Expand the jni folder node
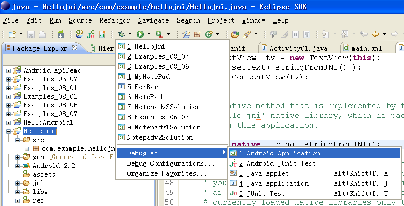 [17, 183]
